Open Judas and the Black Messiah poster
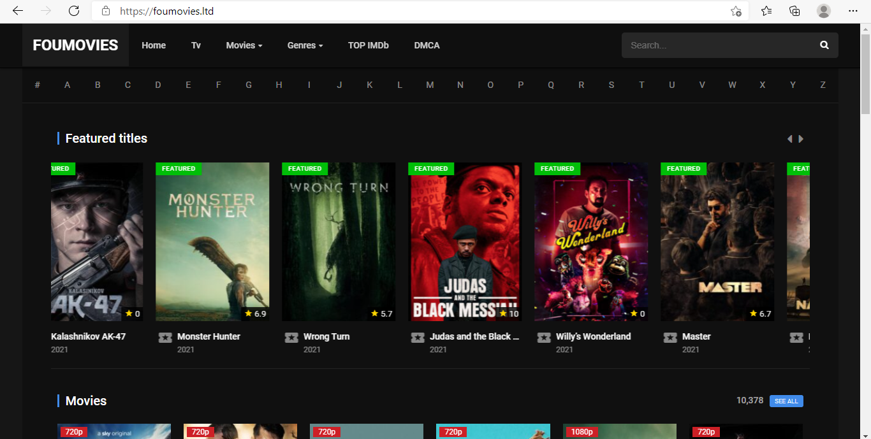Image resolution: width=871 pixels, height=439 pixels. [x=465, y=241]
